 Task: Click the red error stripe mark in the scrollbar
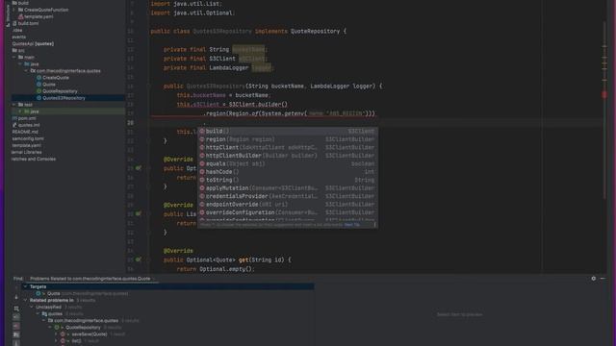tap(604, 94)
